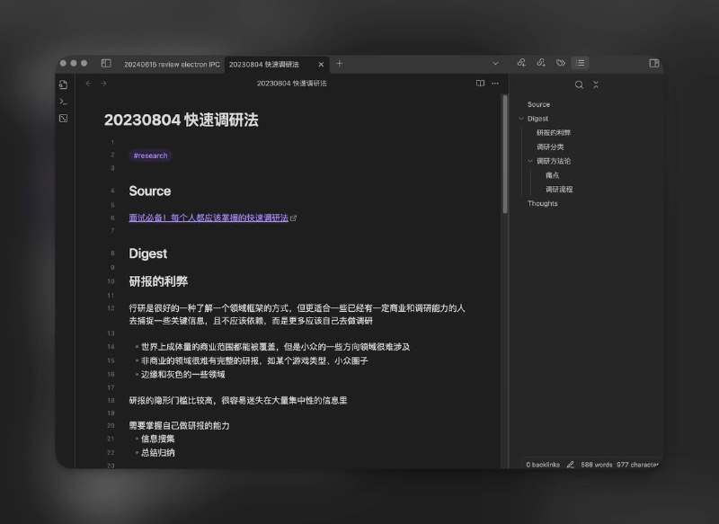This screenshot has width=719, height=524.
Task: Open the more options menu for this note
Action: click(x=495, y=83)
